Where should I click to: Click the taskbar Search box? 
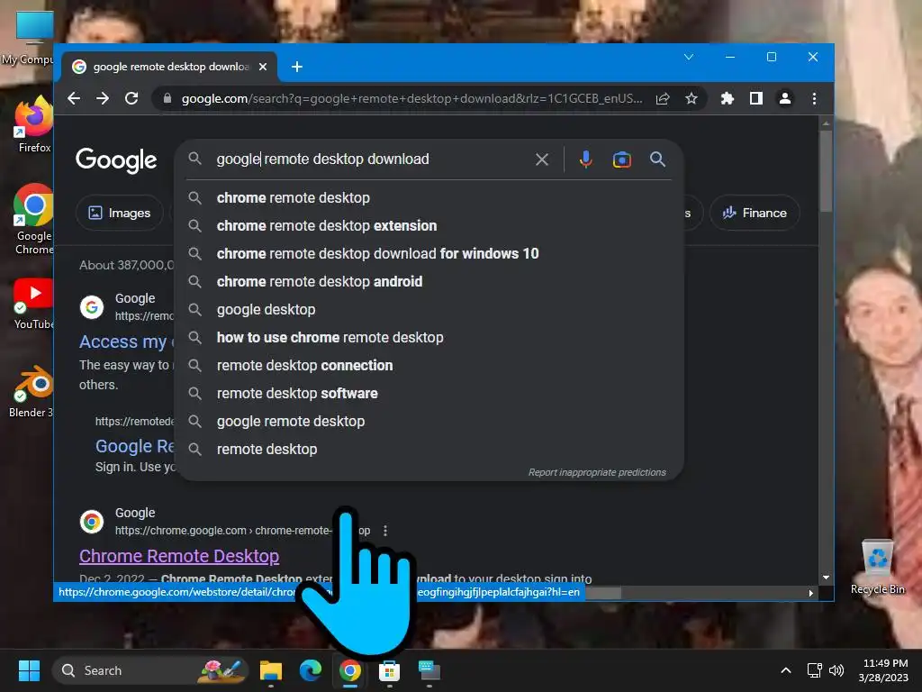150,670
